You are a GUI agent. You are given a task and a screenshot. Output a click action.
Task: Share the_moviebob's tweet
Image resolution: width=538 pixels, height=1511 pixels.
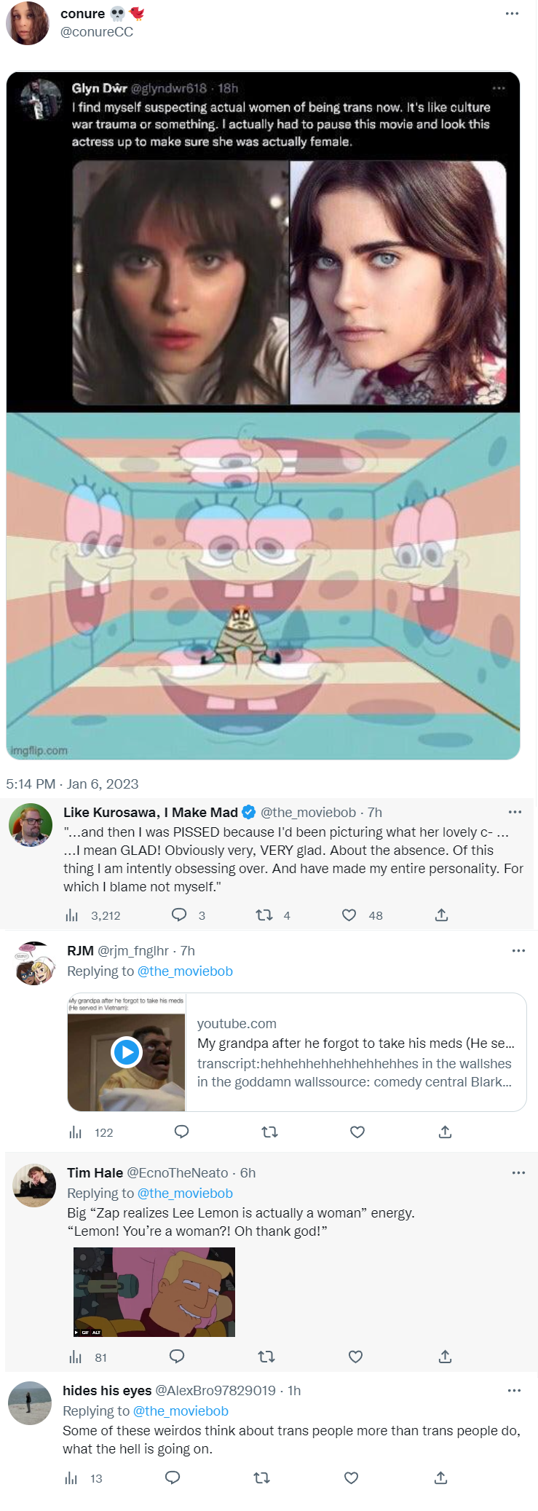click(x=441, y=915)
